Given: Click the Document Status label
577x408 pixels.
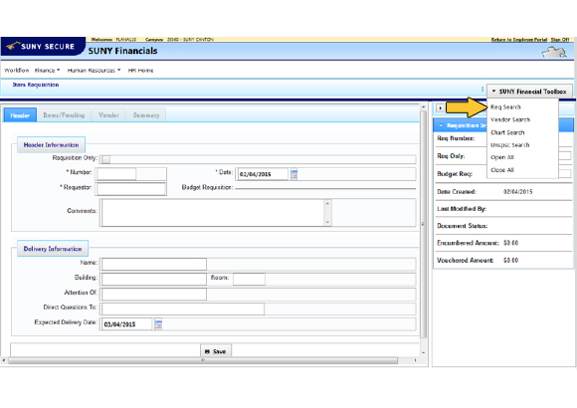Looking at the screenshot, I should (463, 226).
